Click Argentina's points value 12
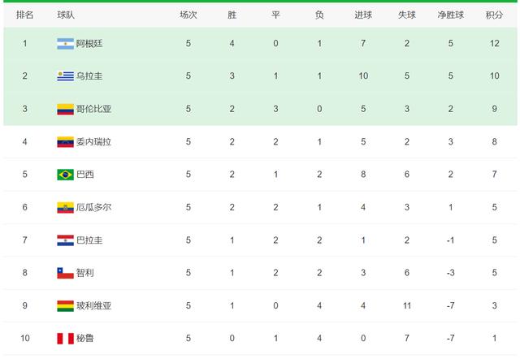Screen dimensions: 520x359 coord(493,43)
